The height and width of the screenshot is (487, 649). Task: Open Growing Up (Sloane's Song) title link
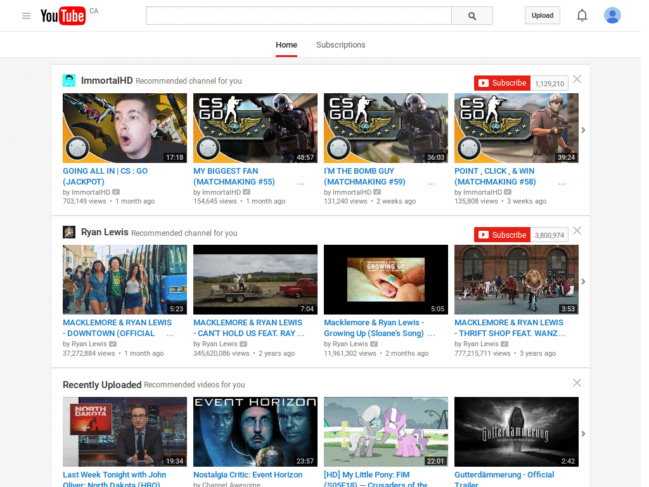(374, 328)
